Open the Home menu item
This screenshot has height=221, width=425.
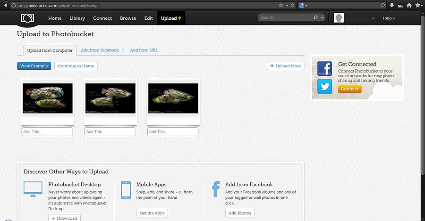(x=55, y=18)
